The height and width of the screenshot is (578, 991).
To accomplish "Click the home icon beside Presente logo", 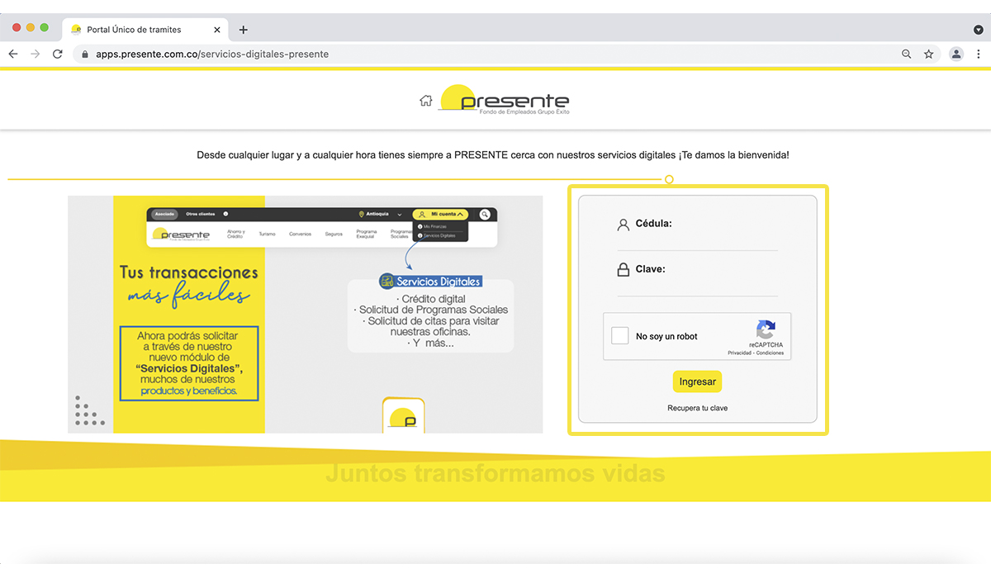I will (425, 101).
